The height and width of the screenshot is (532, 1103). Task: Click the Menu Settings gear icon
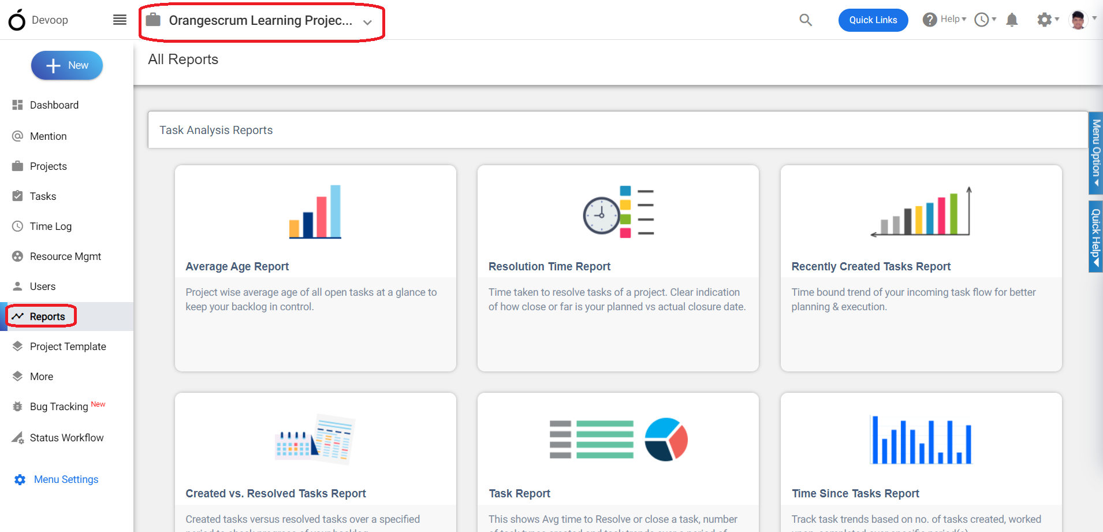20,479
